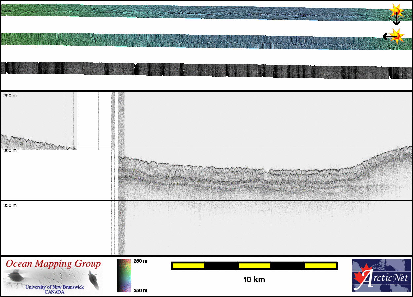This screenshot has width=413, height=297.
Task: Click the 350 m color legend label
Action: coord(140,290)
